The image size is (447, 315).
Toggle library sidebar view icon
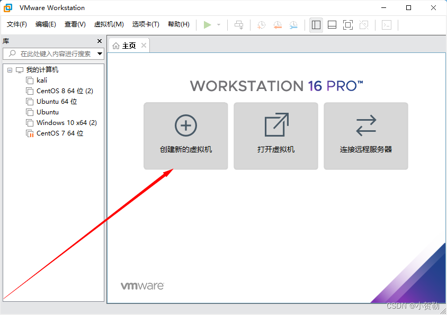coord(316,25)
